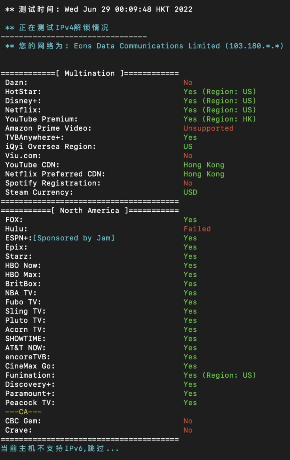Click the Funimation region US result
This screenshot has width=290, height=460.
tap(220, 375)
